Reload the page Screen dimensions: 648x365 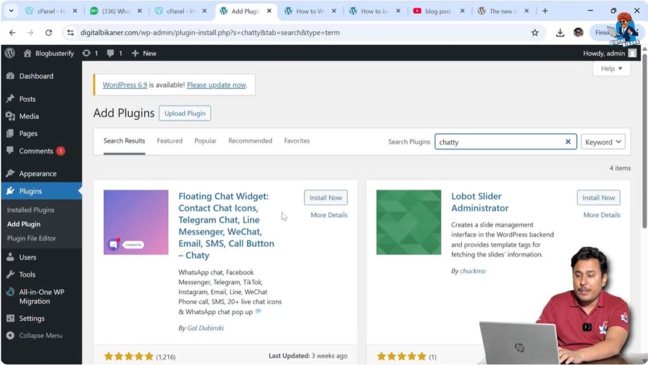click(x=49, y=33)
